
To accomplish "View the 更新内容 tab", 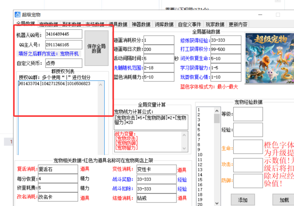I will point(238,24).
